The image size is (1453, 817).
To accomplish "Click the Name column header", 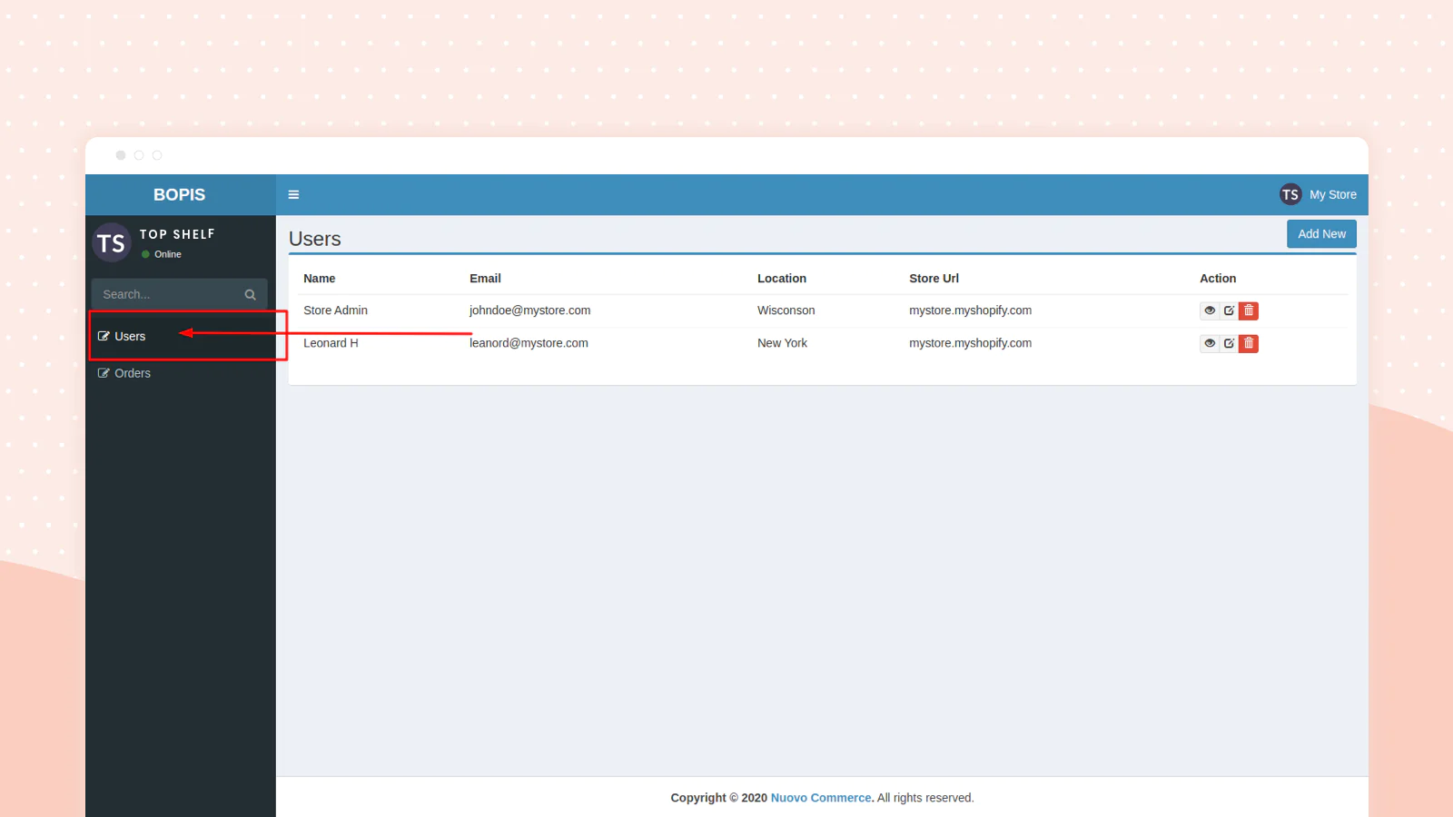I will tap(320, 279).
